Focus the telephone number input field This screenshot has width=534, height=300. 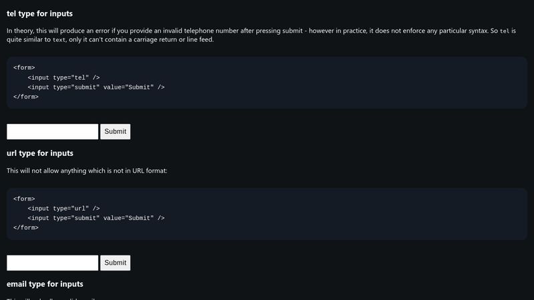click(53, 131)
